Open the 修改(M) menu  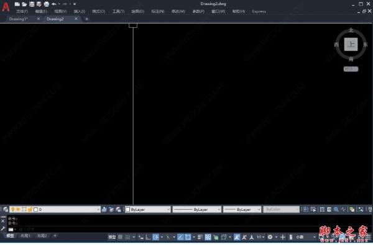(x=178, y=11)
